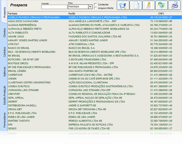Screen dimensions: 182x144
Task: Open the Contatos side tab
Action: pos(5,52)
